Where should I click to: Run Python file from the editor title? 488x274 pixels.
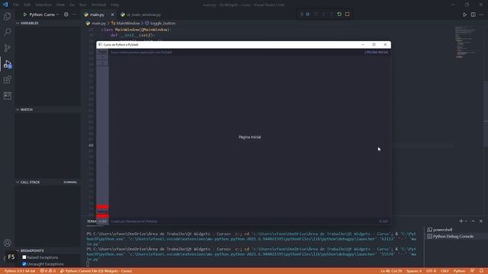(x=464, y=14)
